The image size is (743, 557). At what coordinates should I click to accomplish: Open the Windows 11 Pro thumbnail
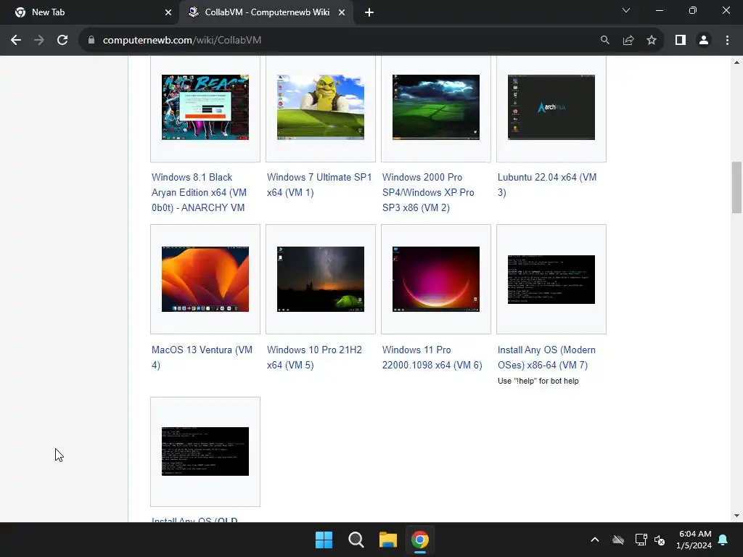click(x=436, y=279)
